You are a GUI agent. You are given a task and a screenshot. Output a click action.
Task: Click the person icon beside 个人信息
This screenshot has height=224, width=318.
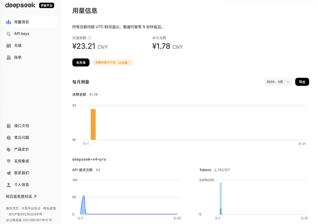[8, 185]
